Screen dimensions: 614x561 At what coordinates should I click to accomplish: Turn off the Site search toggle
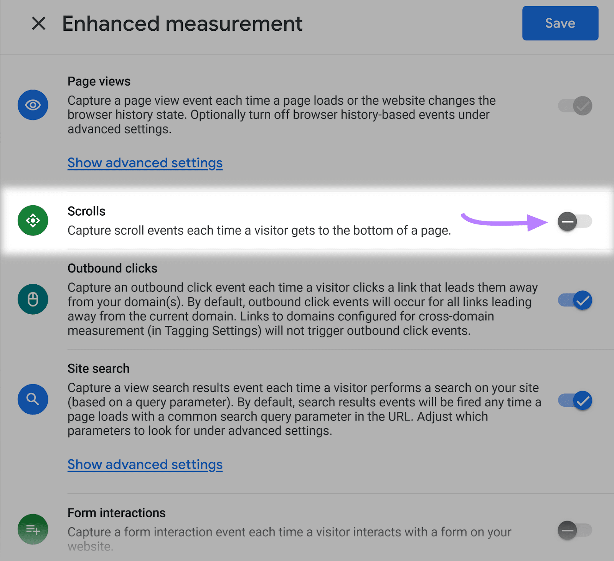[574, 401]
